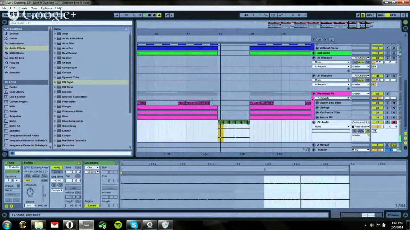Unfold the Strings track
Viewport: 410px width, 230px height.
point(317,108)
